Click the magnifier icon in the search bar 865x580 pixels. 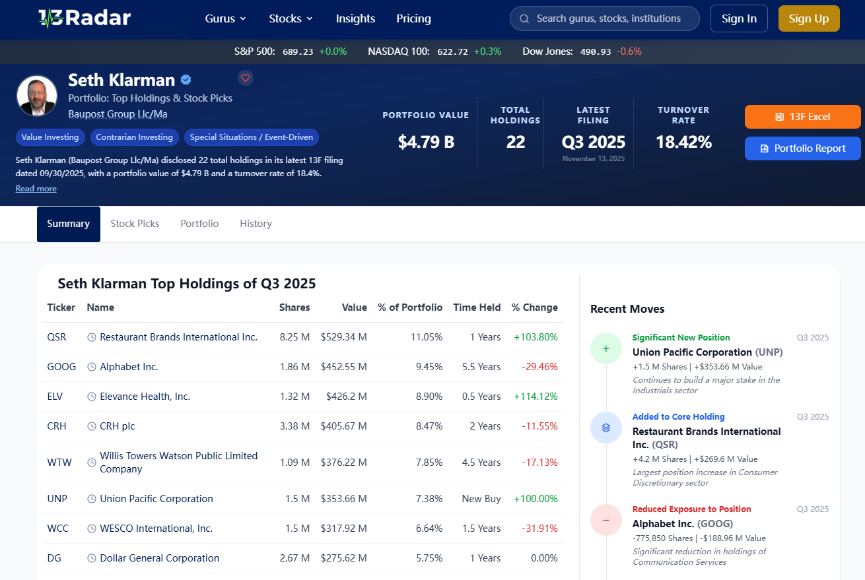pyautogui.click(x=524, y=18)
